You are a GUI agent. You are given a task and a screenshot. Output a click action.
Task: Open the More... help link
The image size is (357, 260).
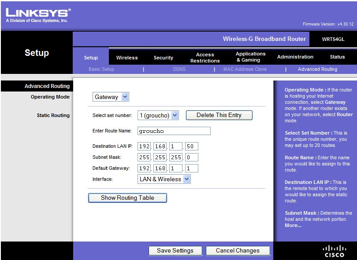point(293,225)
